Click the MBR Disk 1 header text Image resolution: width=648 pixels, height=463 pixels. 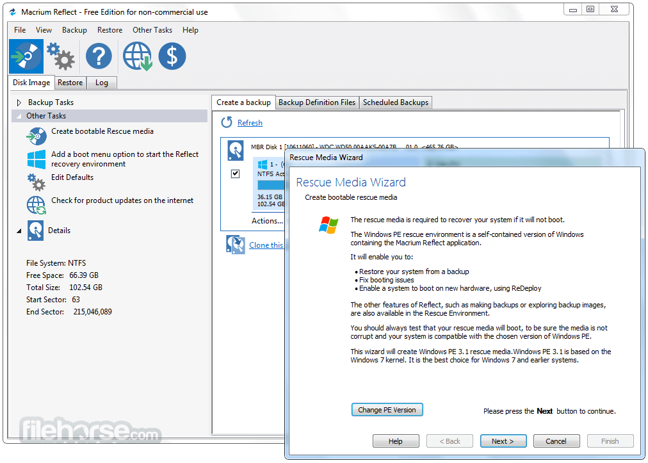[x=354, y=147]
